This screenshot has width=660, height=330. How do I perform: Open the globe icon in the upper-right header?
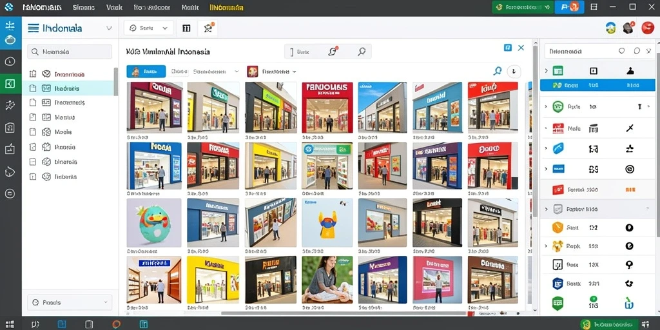(610, 28)
